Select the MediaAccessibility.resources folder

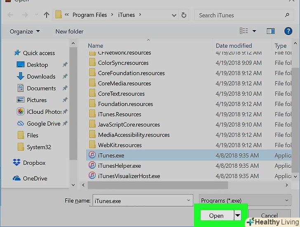coord(134,135)
